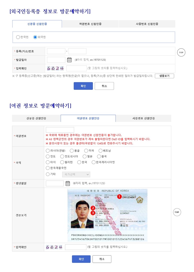The image size is (194, 272).
Task: Click the 샘플보기 button
Action: [164, 76]
